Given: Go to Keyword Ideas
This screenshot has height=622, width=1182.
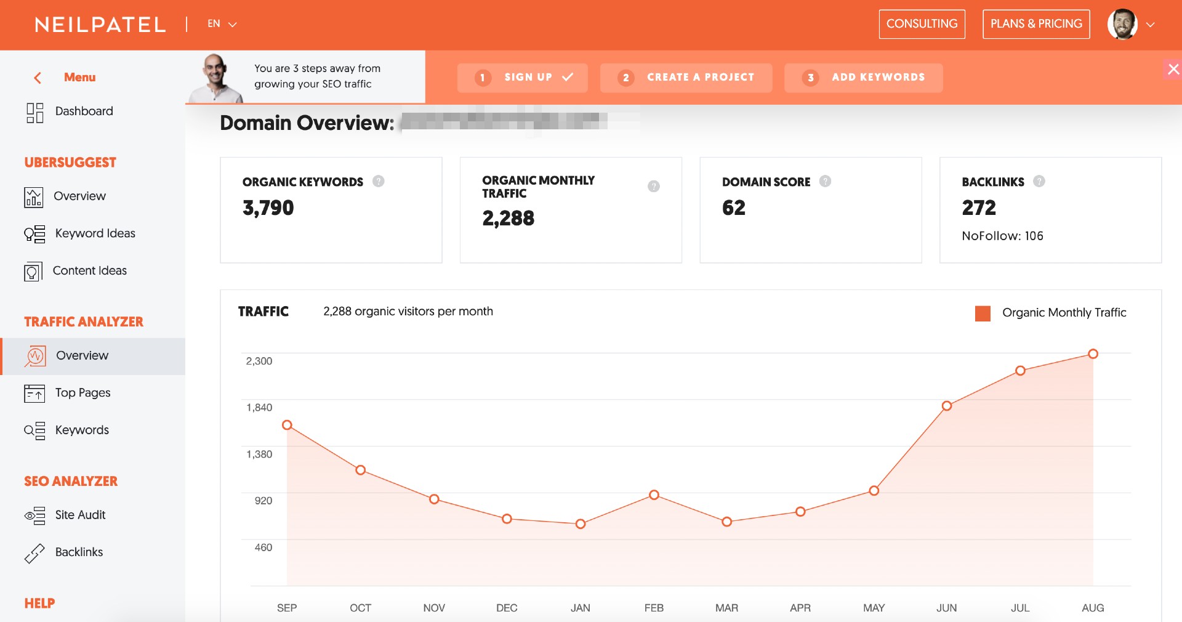Looking at the screenshot, I should point(95,233).
